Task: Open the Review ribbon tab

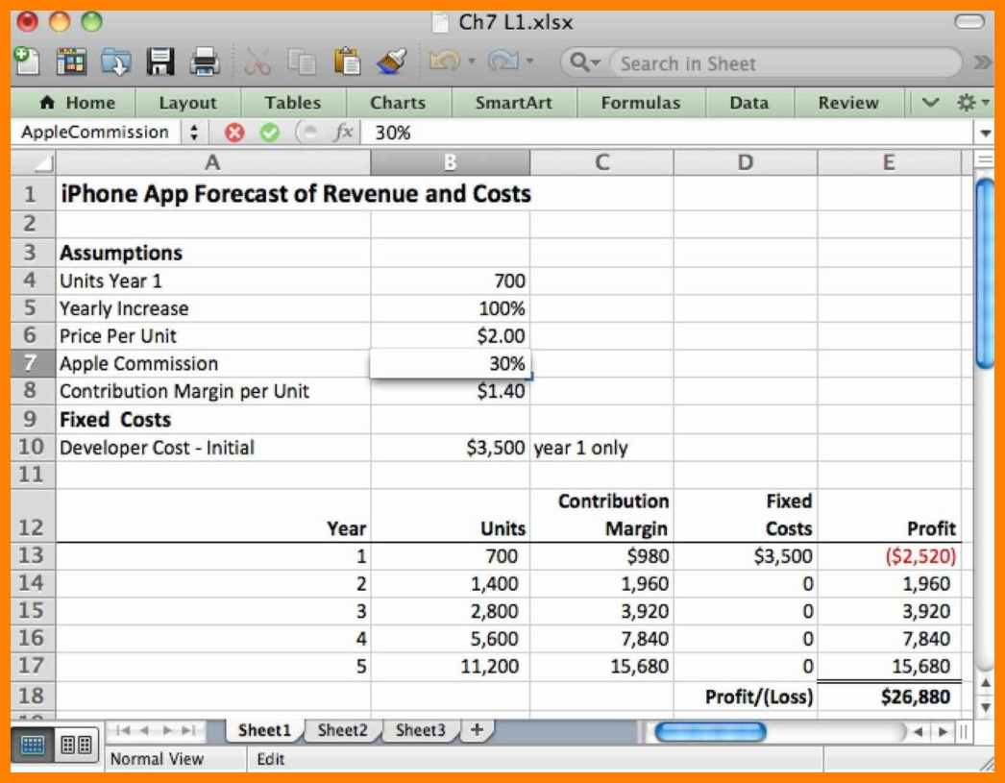Action: click(x=848, y=103)
